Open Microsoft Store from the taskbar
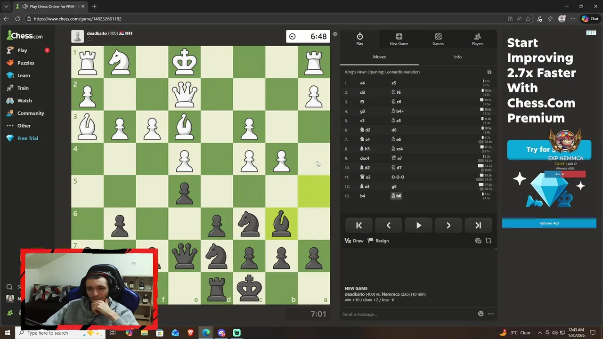603x339 pixels. 160,333
